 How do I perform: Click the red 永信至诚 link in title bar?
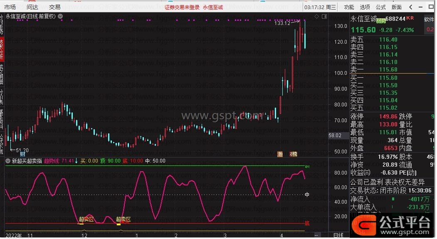point(213,7)
